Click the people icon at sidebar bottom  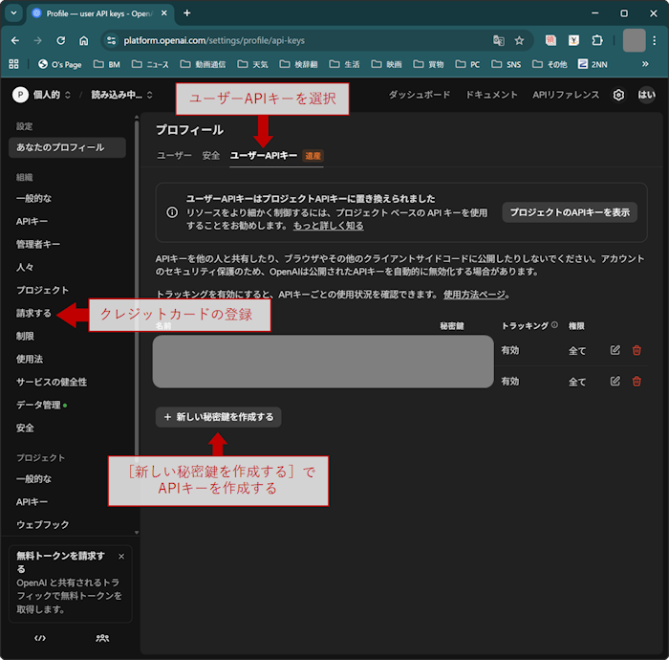102,637
